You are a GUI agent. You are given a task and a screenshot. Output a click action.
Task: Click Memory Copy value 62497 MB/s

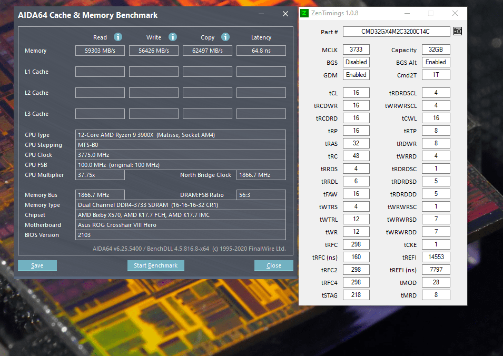207,51
